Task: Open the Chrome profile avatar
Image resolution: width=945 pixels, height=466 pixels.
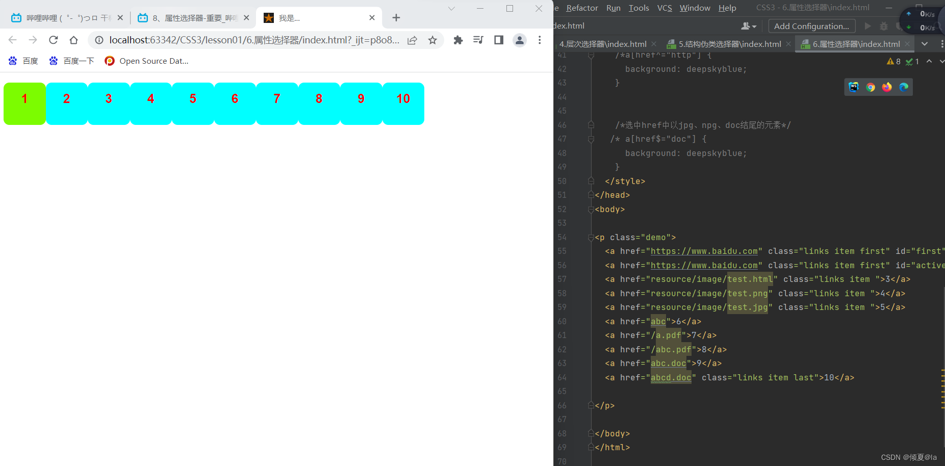Action: [519, 40]
